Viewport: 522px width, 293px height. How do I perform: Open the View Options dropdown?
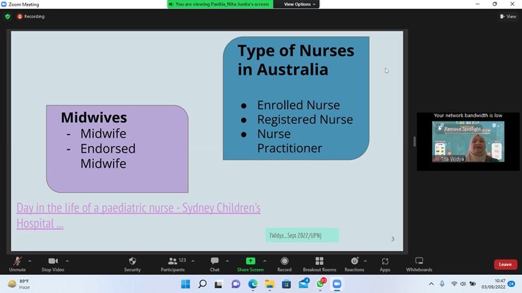300,4
